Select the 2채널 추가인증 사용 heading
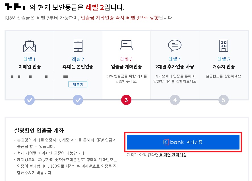Screen dimensions: 252x181 point(175,67)
